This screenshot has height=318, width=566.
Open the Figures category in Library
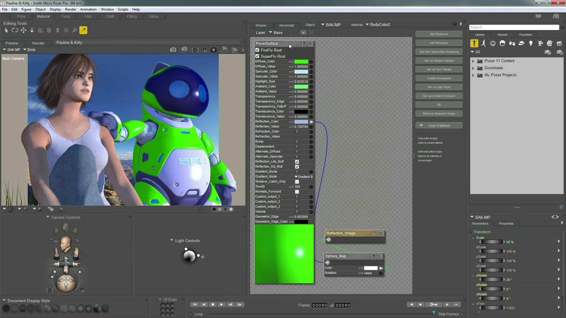(474, 43)
